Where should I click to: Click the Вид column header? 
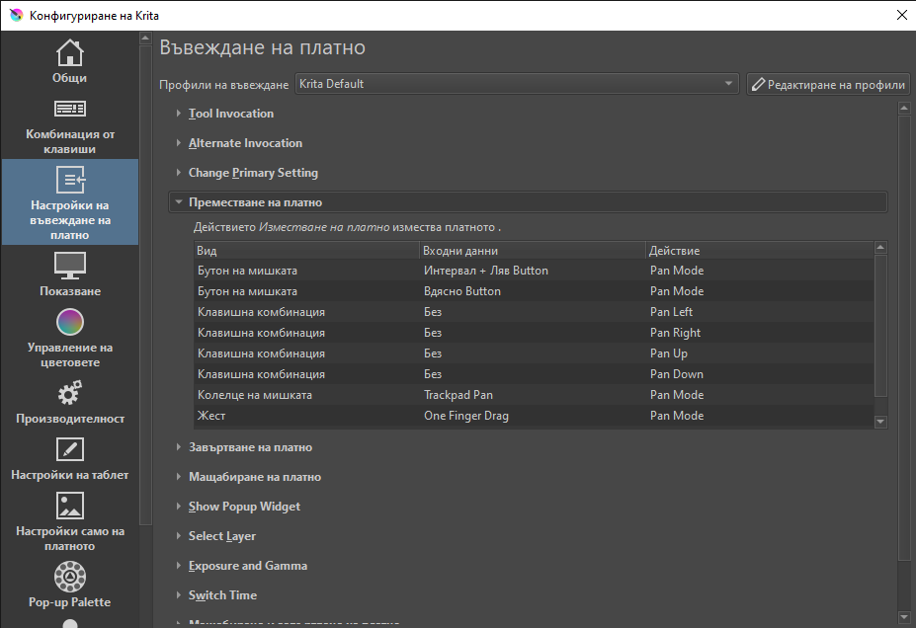(305, 251)
